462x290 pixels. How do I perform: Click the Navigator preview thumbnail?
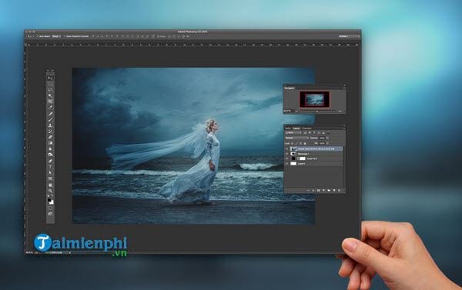point(315,99)
